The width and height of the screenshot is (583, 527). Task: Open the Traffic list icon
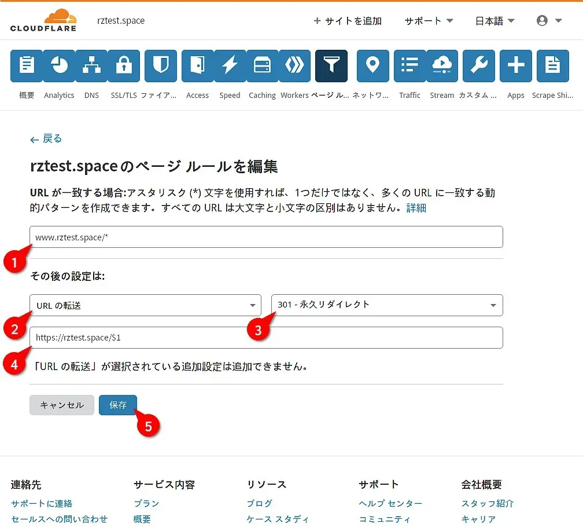[409, 66]
